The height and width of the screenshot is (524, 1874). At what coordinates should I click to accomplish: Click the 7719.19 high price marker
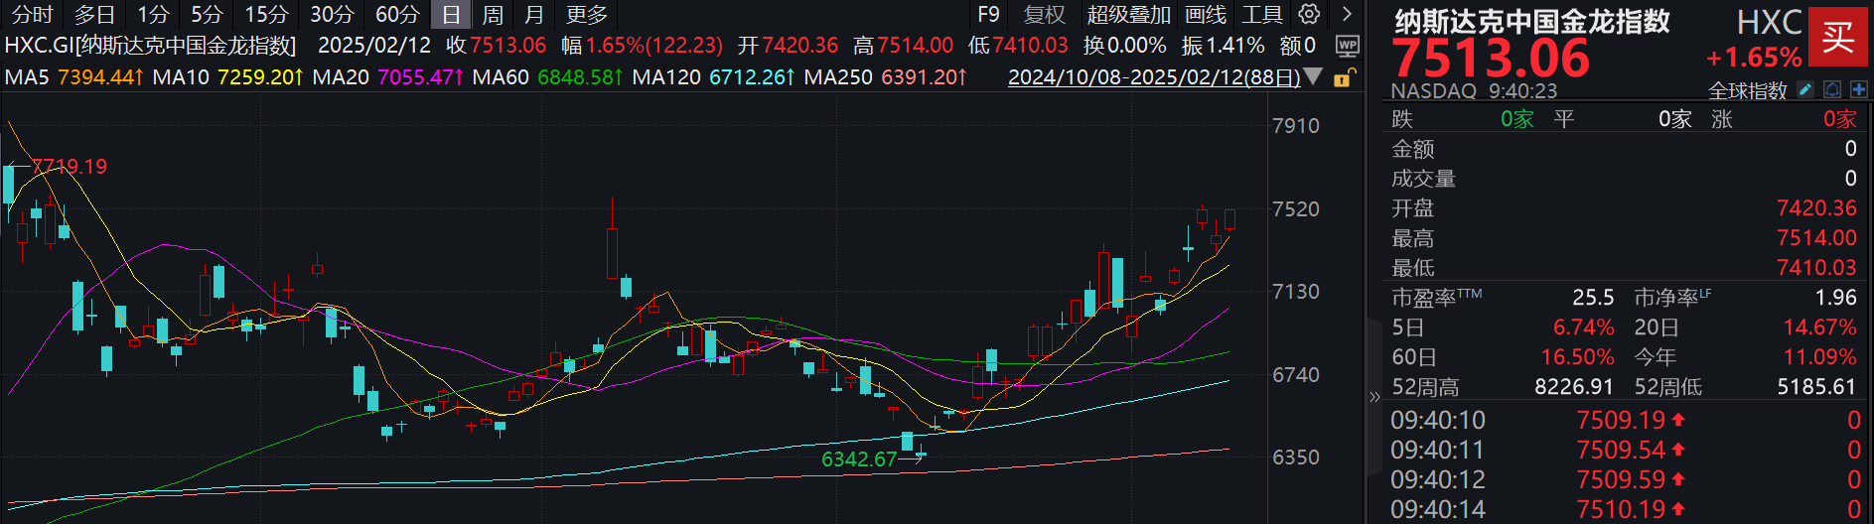(69, 166)
